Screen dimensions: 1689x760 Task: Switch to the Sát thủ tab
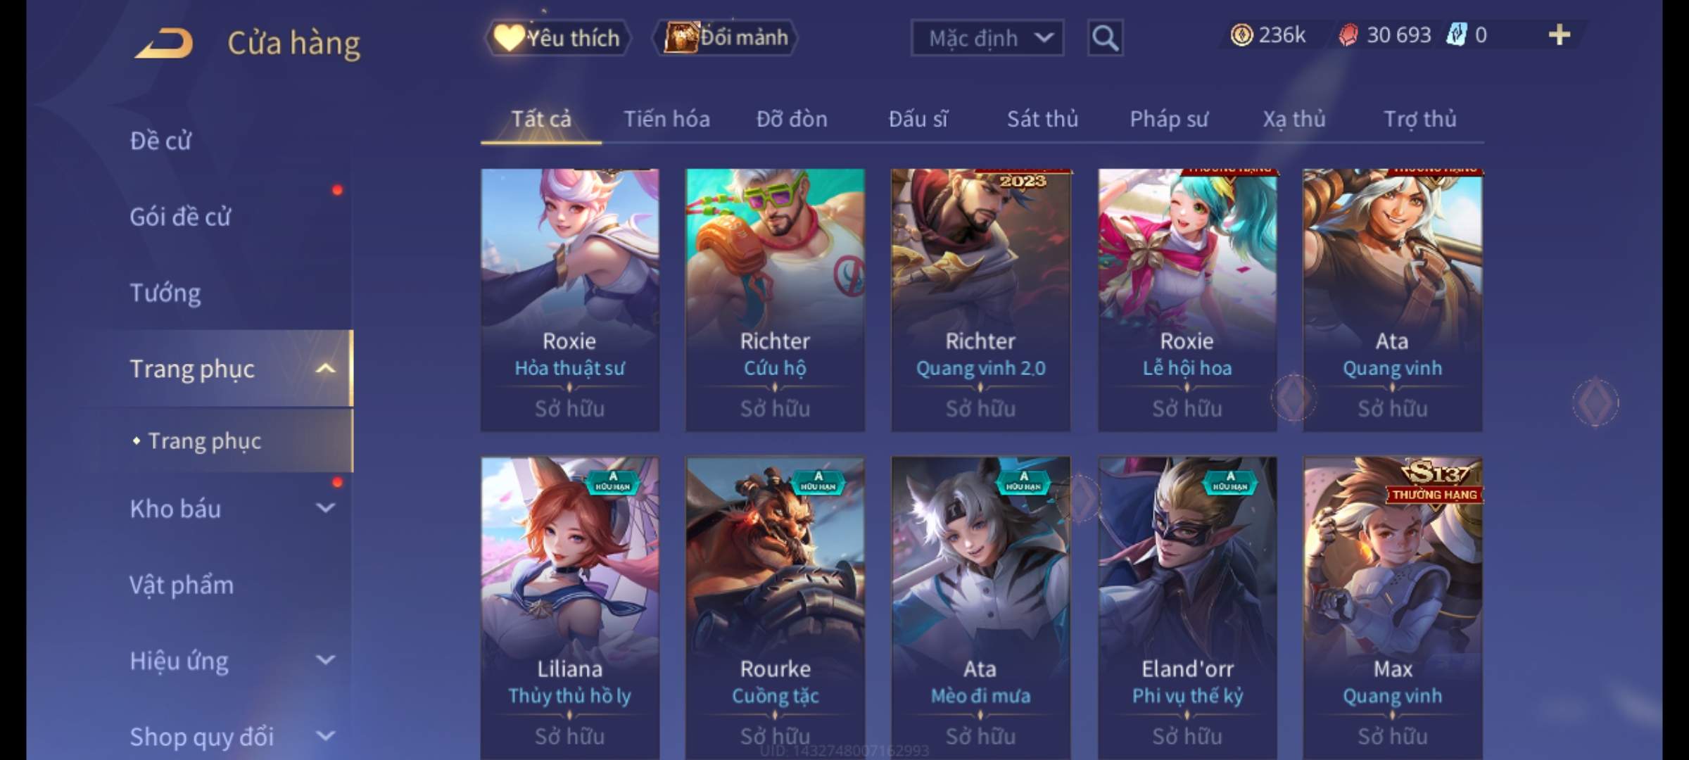[1042, 119]
